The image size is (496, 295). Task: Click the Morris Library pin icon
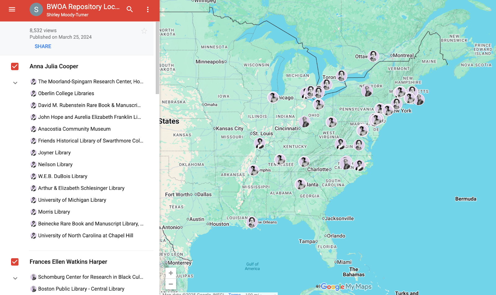[33, 212]
